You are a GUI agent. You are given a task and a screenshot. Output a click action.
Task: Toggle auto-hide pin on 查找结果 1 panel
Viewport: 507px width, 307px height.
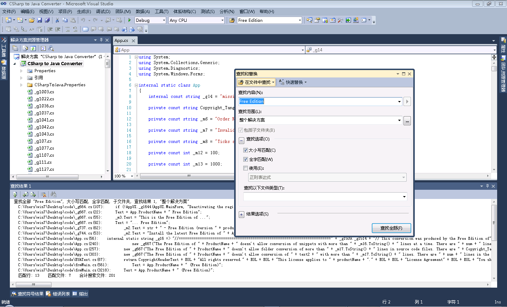point(487,186)
